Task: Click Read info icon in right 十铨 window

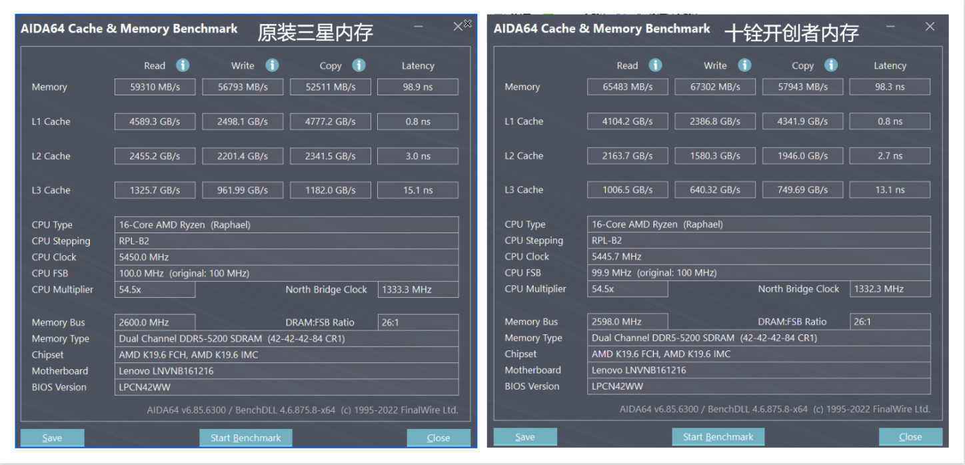Action: click(x=655, y=65)
